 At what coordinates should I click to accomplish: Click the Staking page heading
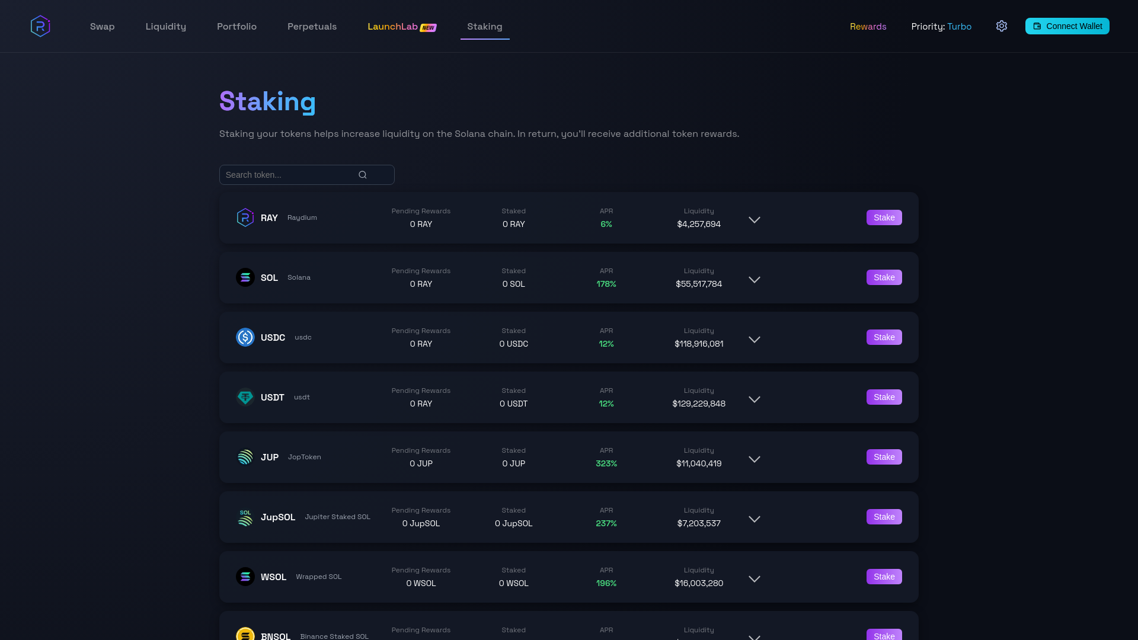click(x=267, y=101)
